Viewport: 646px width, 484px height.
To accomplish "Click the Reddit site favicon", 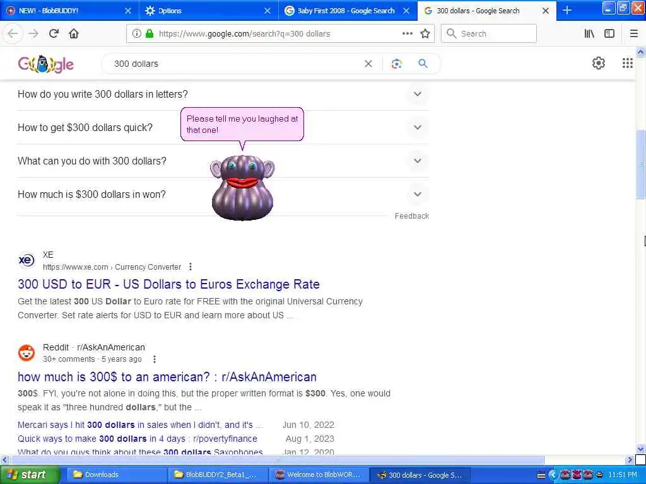I will [x=26, y=353].
